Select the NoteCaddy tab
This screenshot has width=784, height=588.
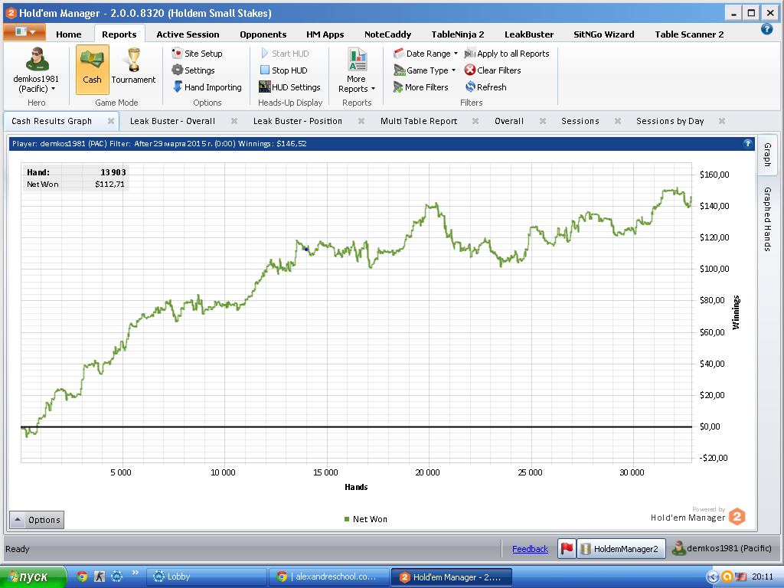pos(387,34)
